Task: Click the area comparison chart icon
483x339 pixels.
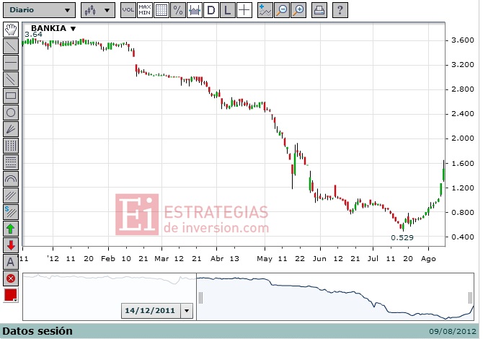Action: click(195, 10)
